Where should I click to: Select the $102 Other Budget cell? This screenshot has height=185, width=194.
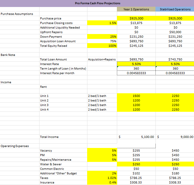pyautogui.click(x=136, y=173)
